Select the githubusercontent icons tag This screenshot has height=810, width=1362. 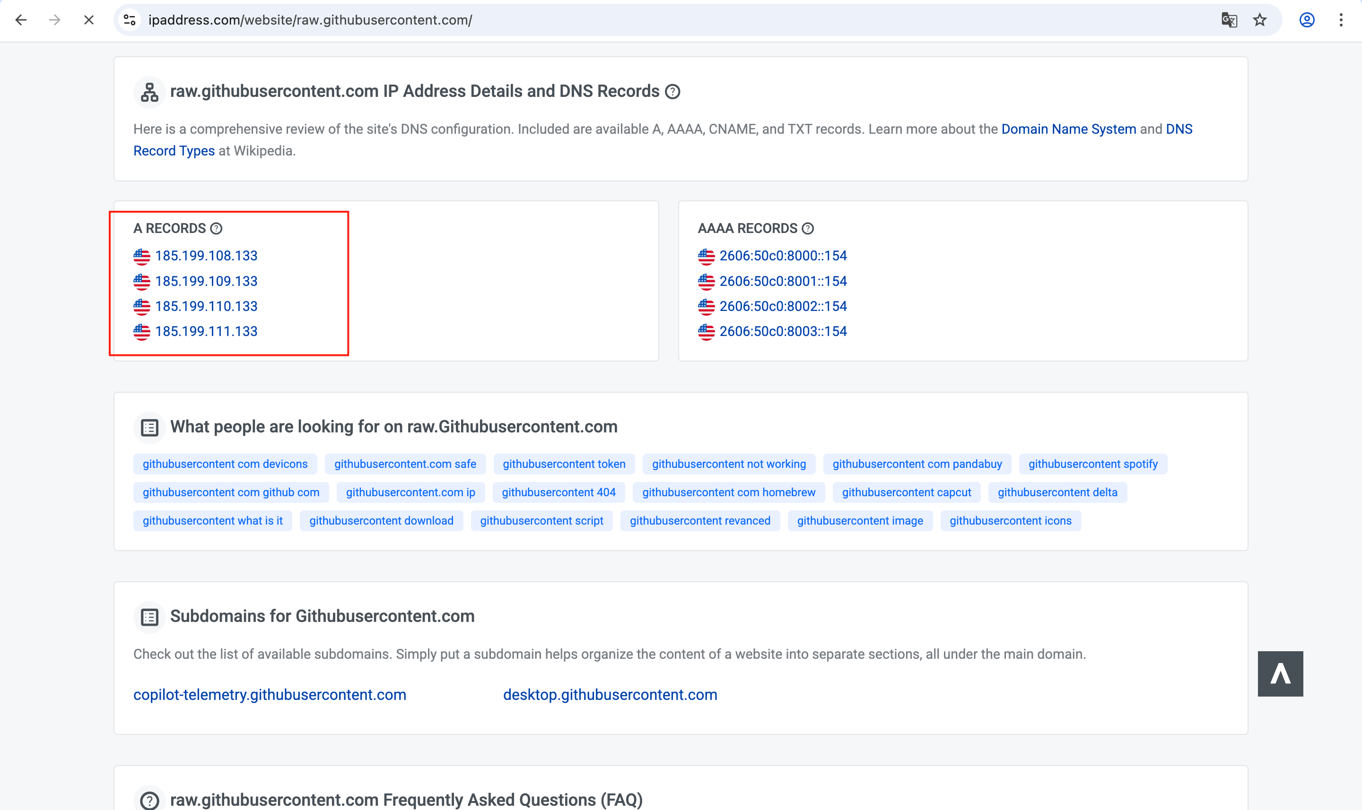1010,521
